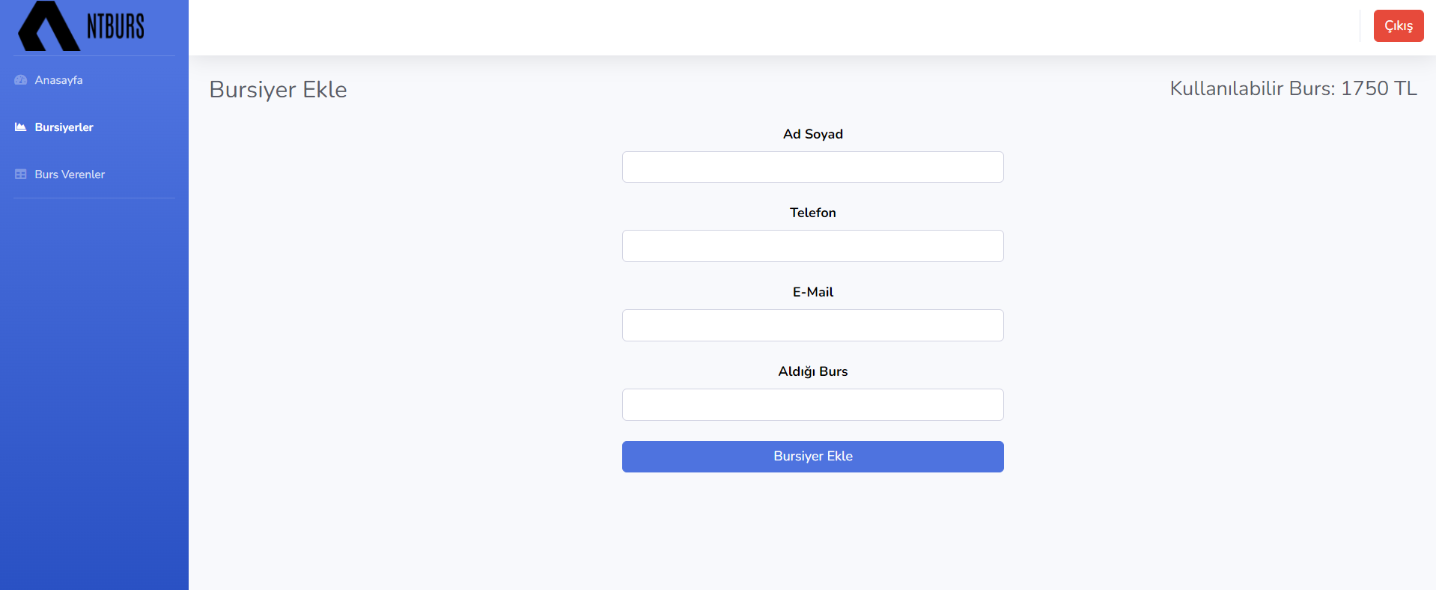Viewport: 1436px width, 590px height.
Task: Click the E-Mail field label
Action: 813,292
